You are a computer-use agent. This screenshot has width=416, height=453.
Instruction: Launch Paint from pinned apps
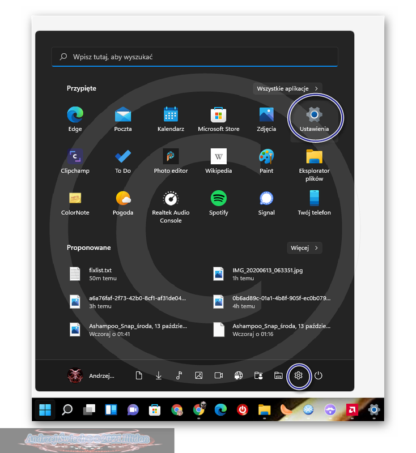266,161
